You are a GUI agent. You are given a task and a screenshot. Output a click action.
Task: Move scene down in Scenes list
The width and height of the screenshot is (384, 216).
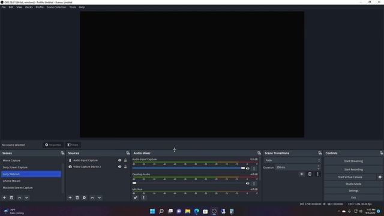26,197
